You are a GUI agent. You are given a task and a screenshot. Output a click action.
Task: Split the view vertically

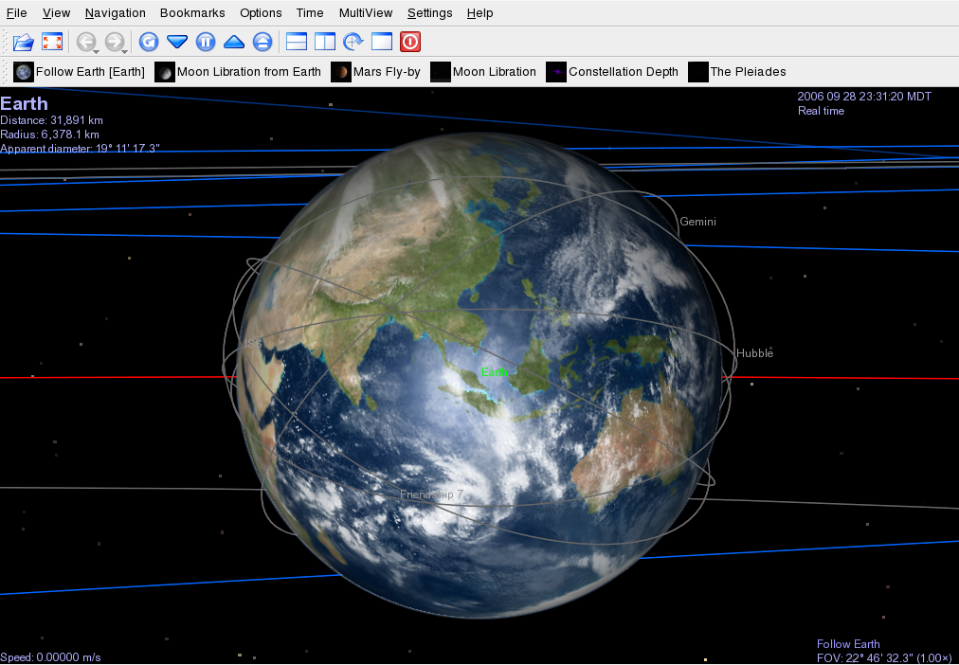click(x=325, y=43)
